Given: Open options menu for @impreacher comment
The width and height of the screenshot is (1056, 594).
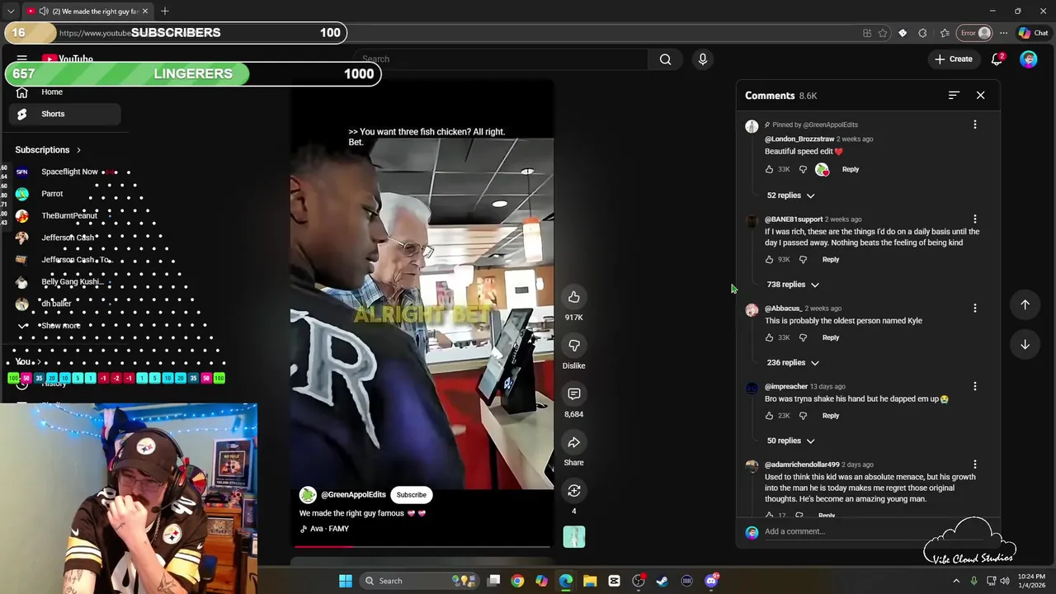Looking at the screenshot, I should click(974, 386).
